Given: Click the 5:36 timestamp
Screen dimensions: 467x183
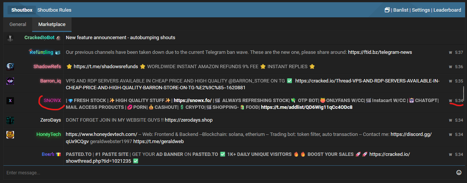Looking at the screenshot, I should click(459, 67).
